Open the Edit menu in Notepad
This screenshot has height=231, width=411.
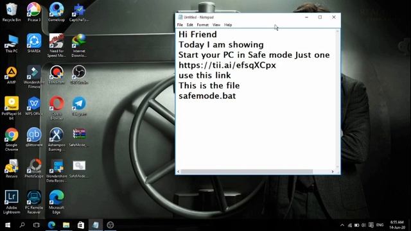[190, 25]
